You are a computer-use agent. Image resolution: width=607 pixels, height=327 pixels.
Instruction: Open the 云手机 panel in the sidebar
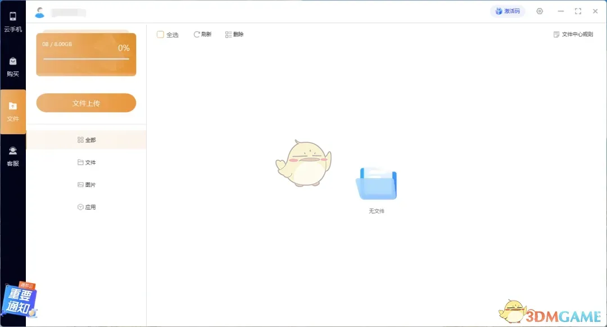pos(12,21)
